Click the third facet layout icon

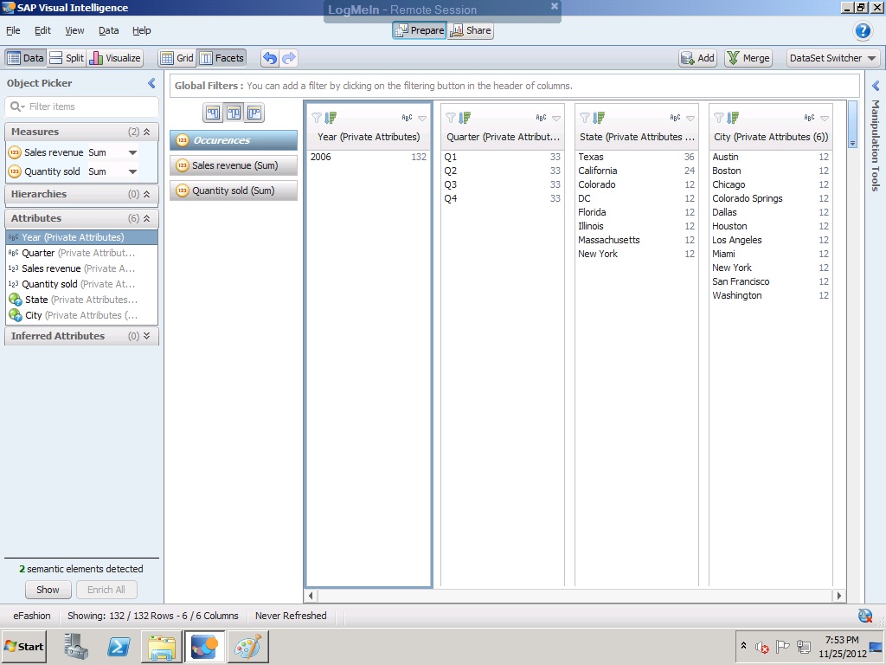pos(254,113)
